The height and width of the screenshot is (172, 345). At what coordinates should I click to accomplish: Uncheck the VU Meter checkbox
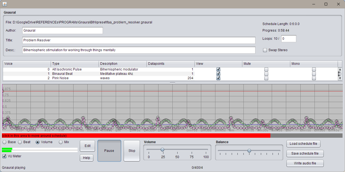[4, 156]
